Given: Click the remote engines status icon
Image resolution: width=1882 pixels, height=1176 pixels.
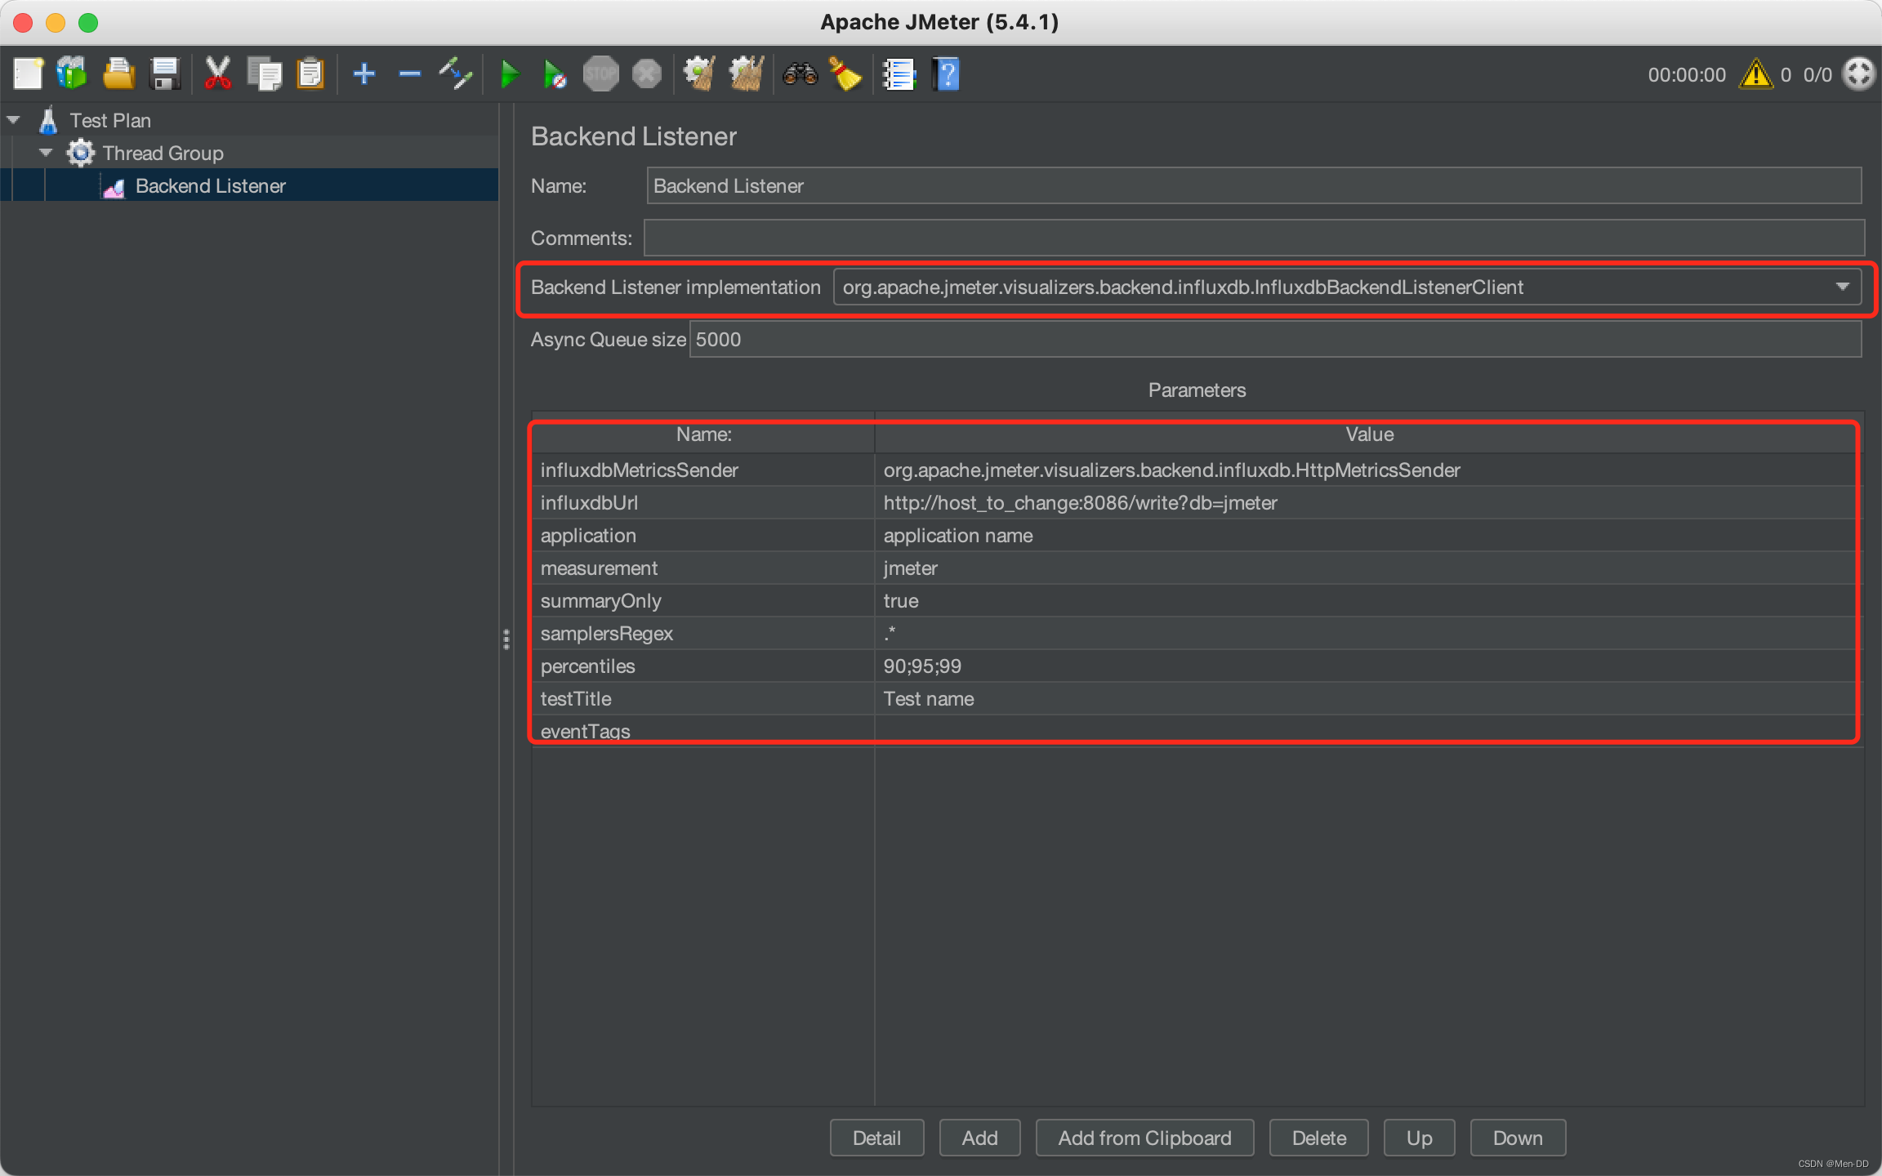Looking at the screenshot, I should [1859, 74].
